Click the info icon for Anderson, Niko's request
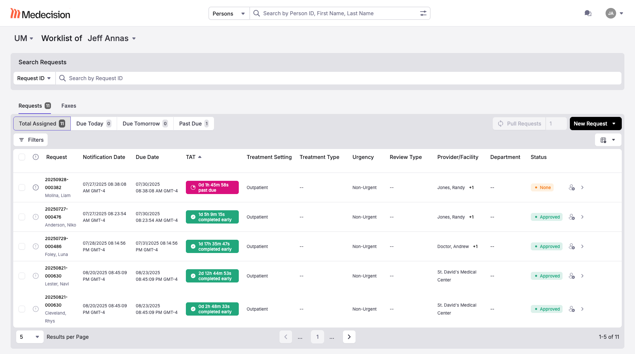635x354 pixels. click(x=36, y=217)
